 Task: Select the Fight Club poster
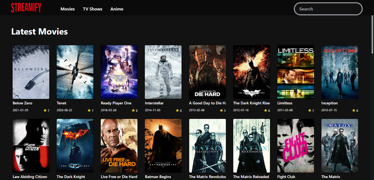pos(295,146)
